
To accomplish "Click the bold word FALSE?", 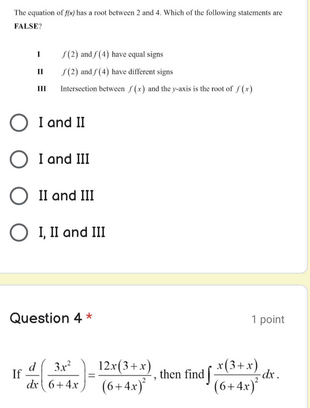I will [28, 26].
